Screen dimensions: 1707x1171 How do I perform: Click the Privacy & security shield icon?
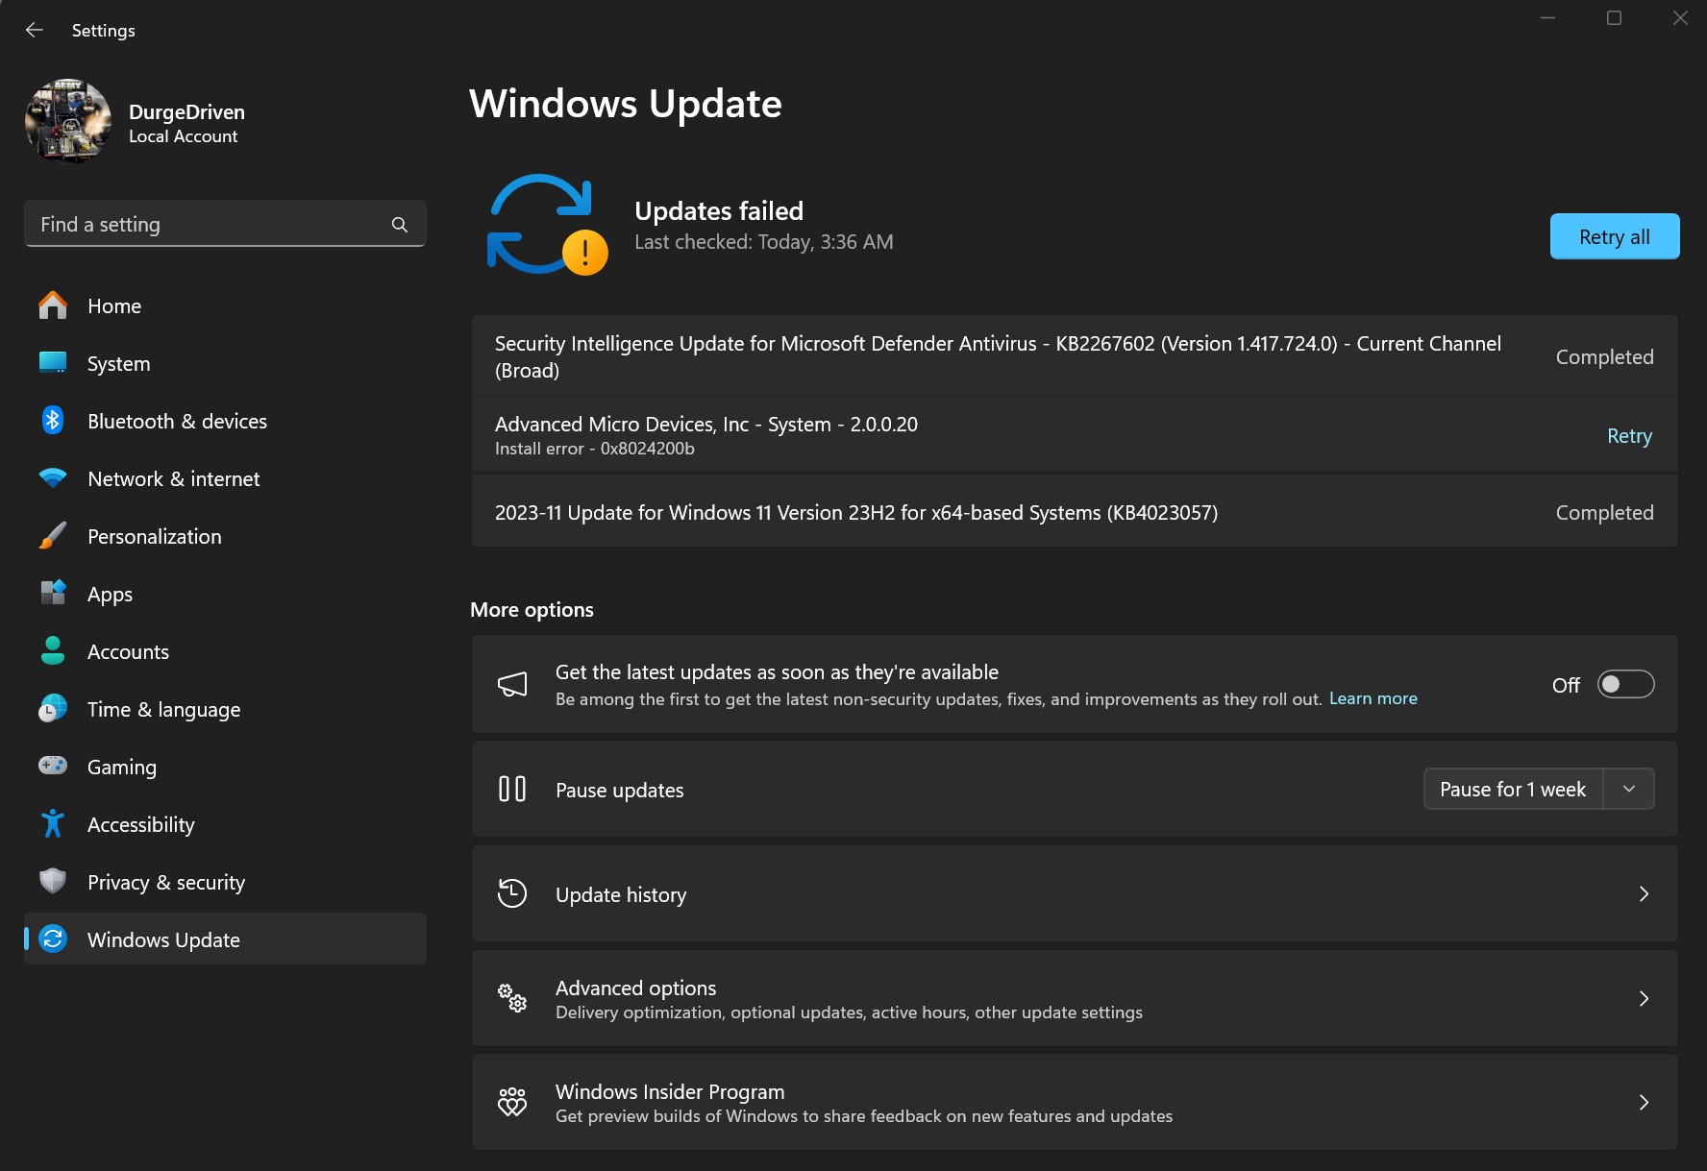coord(53,882)
